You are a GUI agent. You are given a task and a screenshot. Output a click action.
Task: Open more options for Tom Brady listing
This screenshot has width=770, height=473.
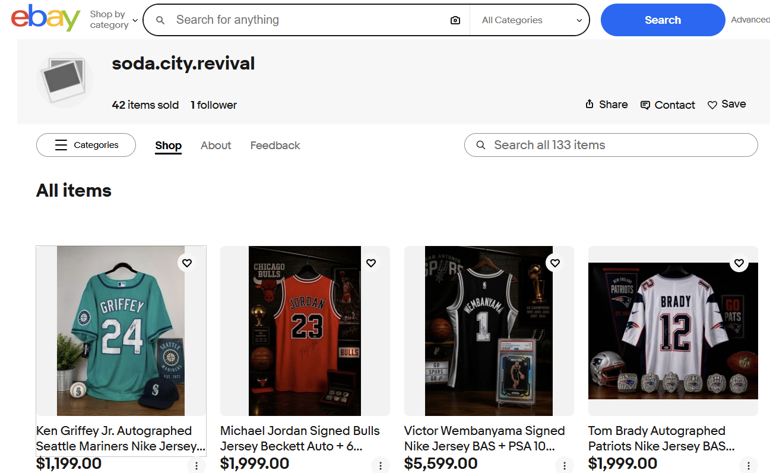click(x=749, y=466)
